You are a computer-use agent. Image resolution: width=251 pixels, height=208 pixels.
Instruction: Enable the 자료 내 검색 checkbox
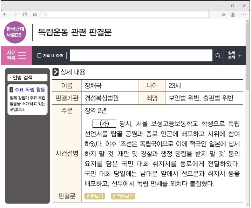click(39, 56)
